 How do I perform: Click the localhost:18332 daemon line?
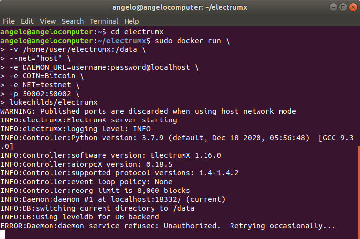pos(113,199)
